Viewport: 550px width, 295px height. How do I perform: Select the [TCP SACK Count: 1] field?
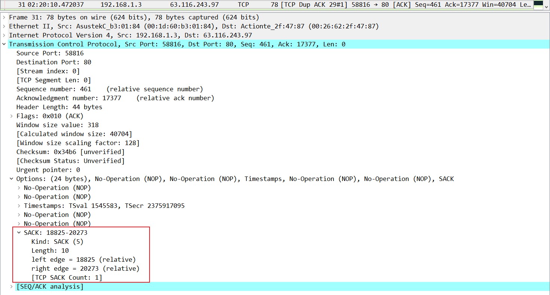pyautogui.click(x=67, y=277)
